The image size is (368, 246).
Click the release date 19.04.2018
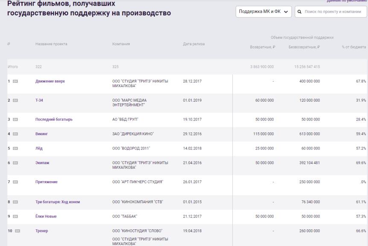192,231
